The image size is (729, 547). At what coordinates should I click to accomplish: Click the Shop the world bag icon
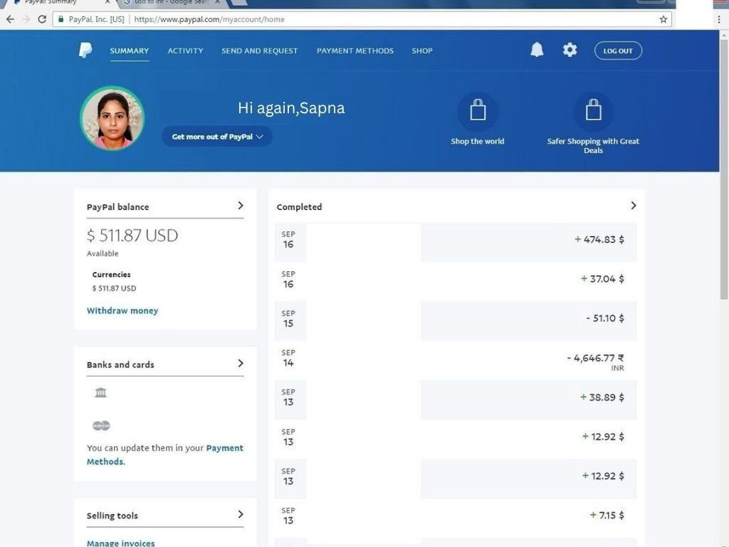point(478,110)
